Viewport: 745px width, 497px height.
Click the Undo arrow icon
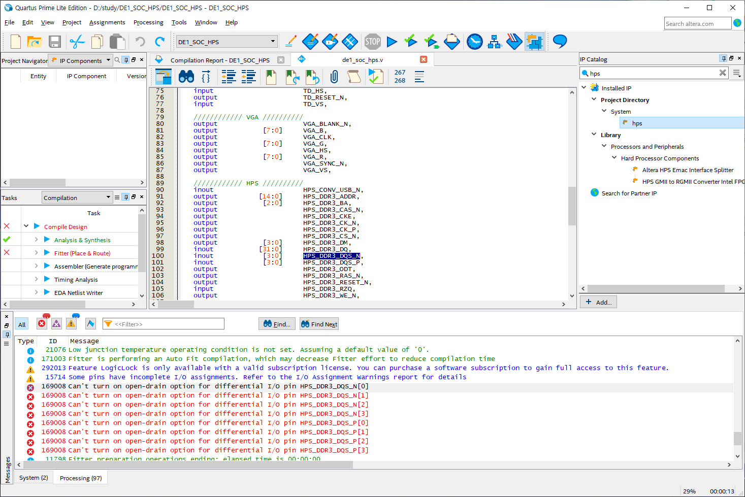coord(140,42)
